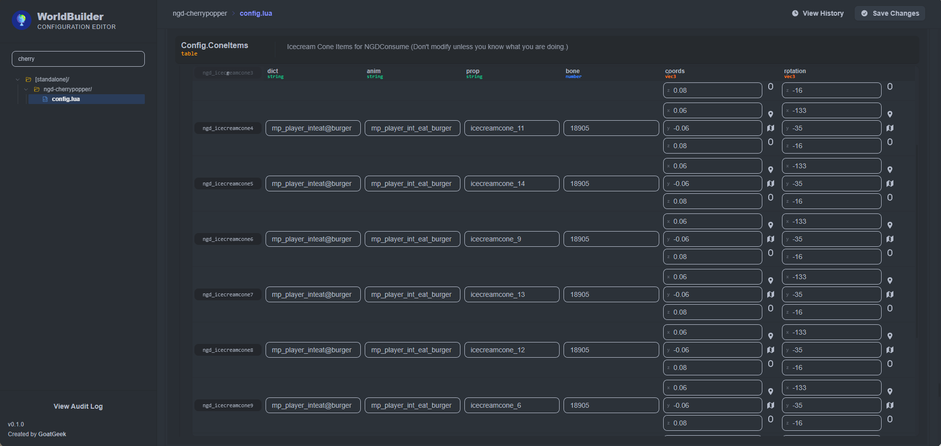Screen dimensions: 941x446
Task: Click the rotation map icon for ngd_icecreamcone9
Action: (890, 405)
